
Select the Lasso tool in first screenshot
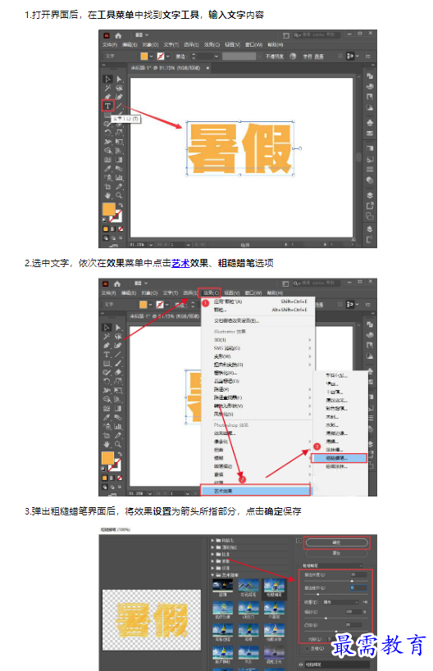click(x=119, y=88)
